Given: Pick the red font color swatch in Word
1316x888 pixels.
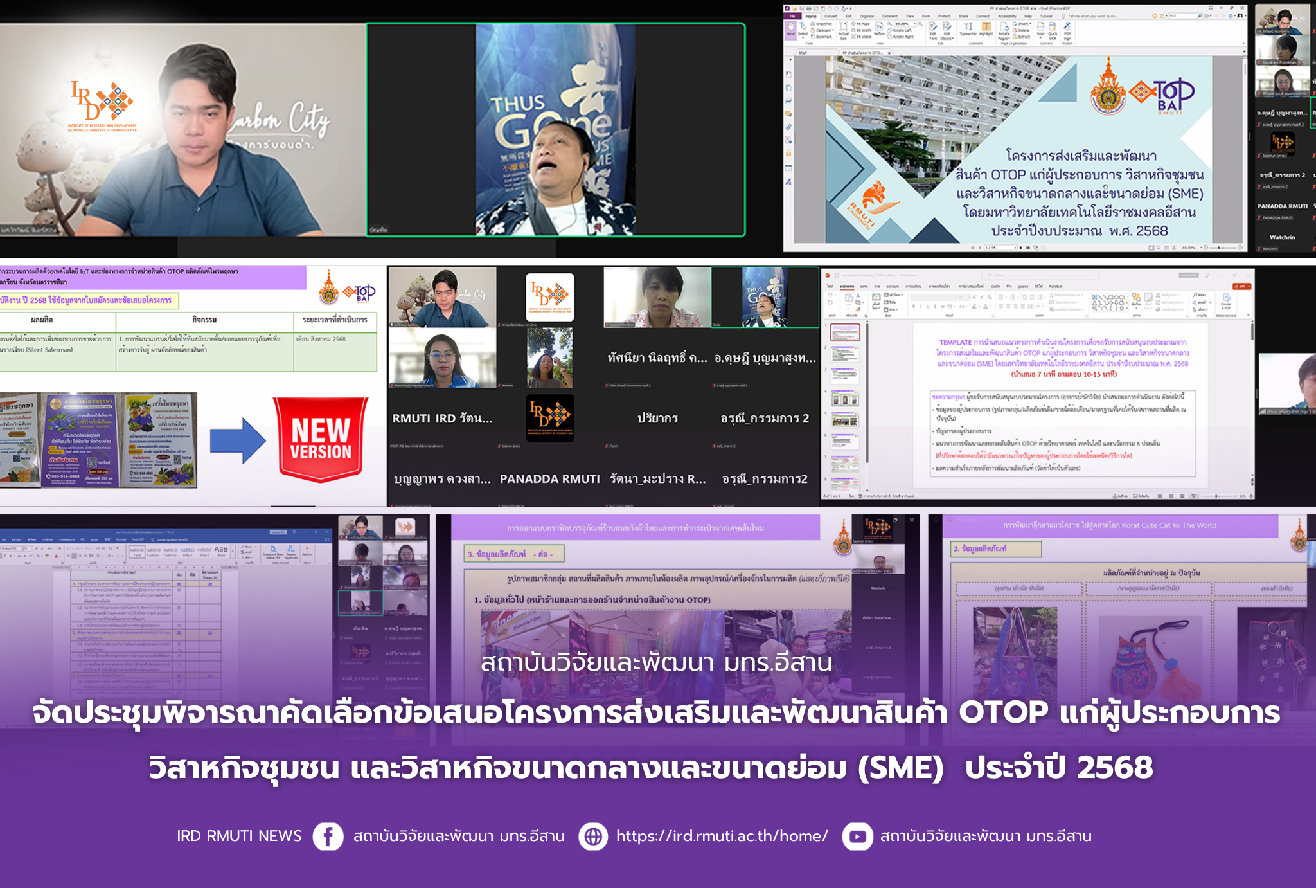Looking at the screenshot, I should 56,556.
